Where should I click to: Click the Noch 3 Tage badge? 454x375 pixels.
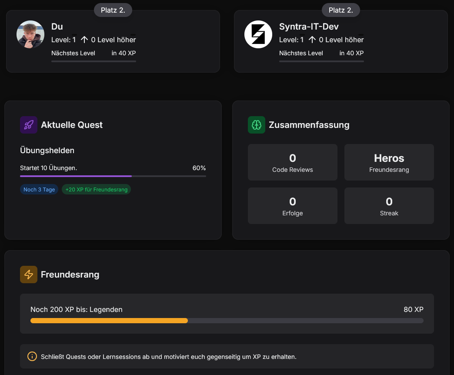click(39, 190)
